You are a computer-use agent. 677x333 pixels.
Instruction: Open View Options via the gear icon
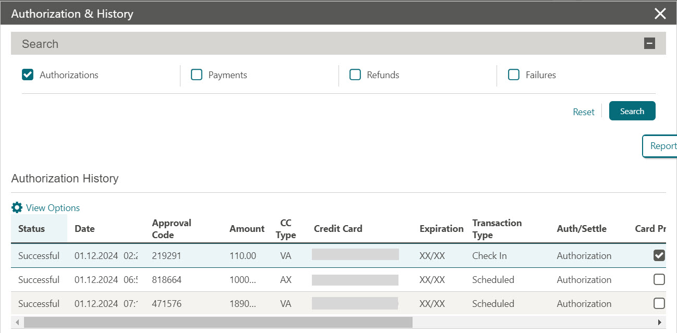(17, 207)
